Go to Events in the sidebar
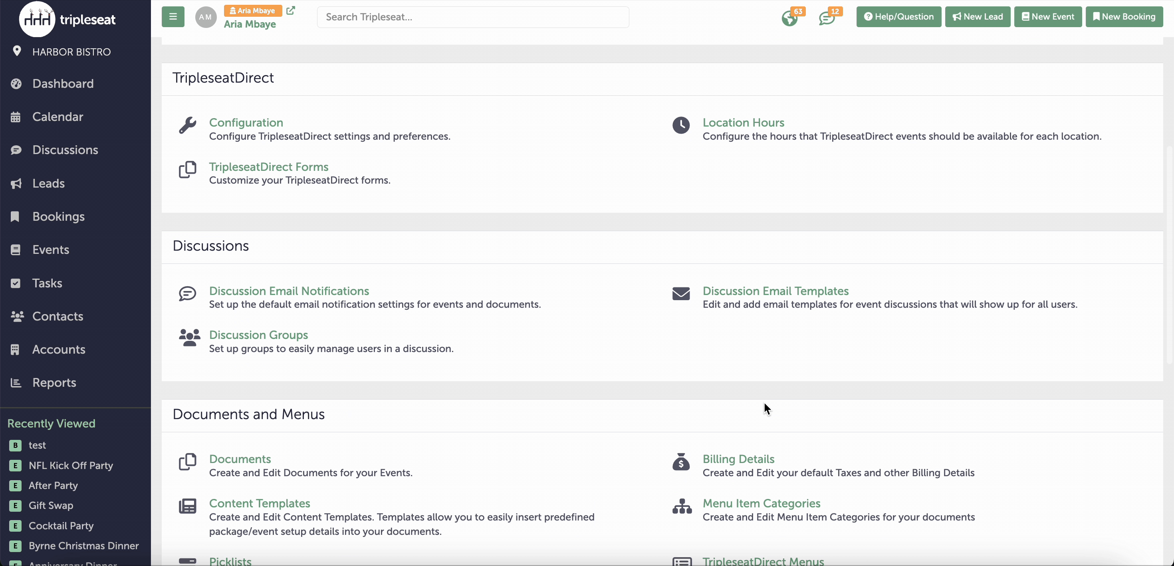 pos(51,250)
